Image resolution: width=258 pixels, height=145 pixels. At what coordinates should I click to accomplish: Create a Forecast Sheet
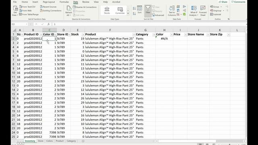(x=203, y=11)
